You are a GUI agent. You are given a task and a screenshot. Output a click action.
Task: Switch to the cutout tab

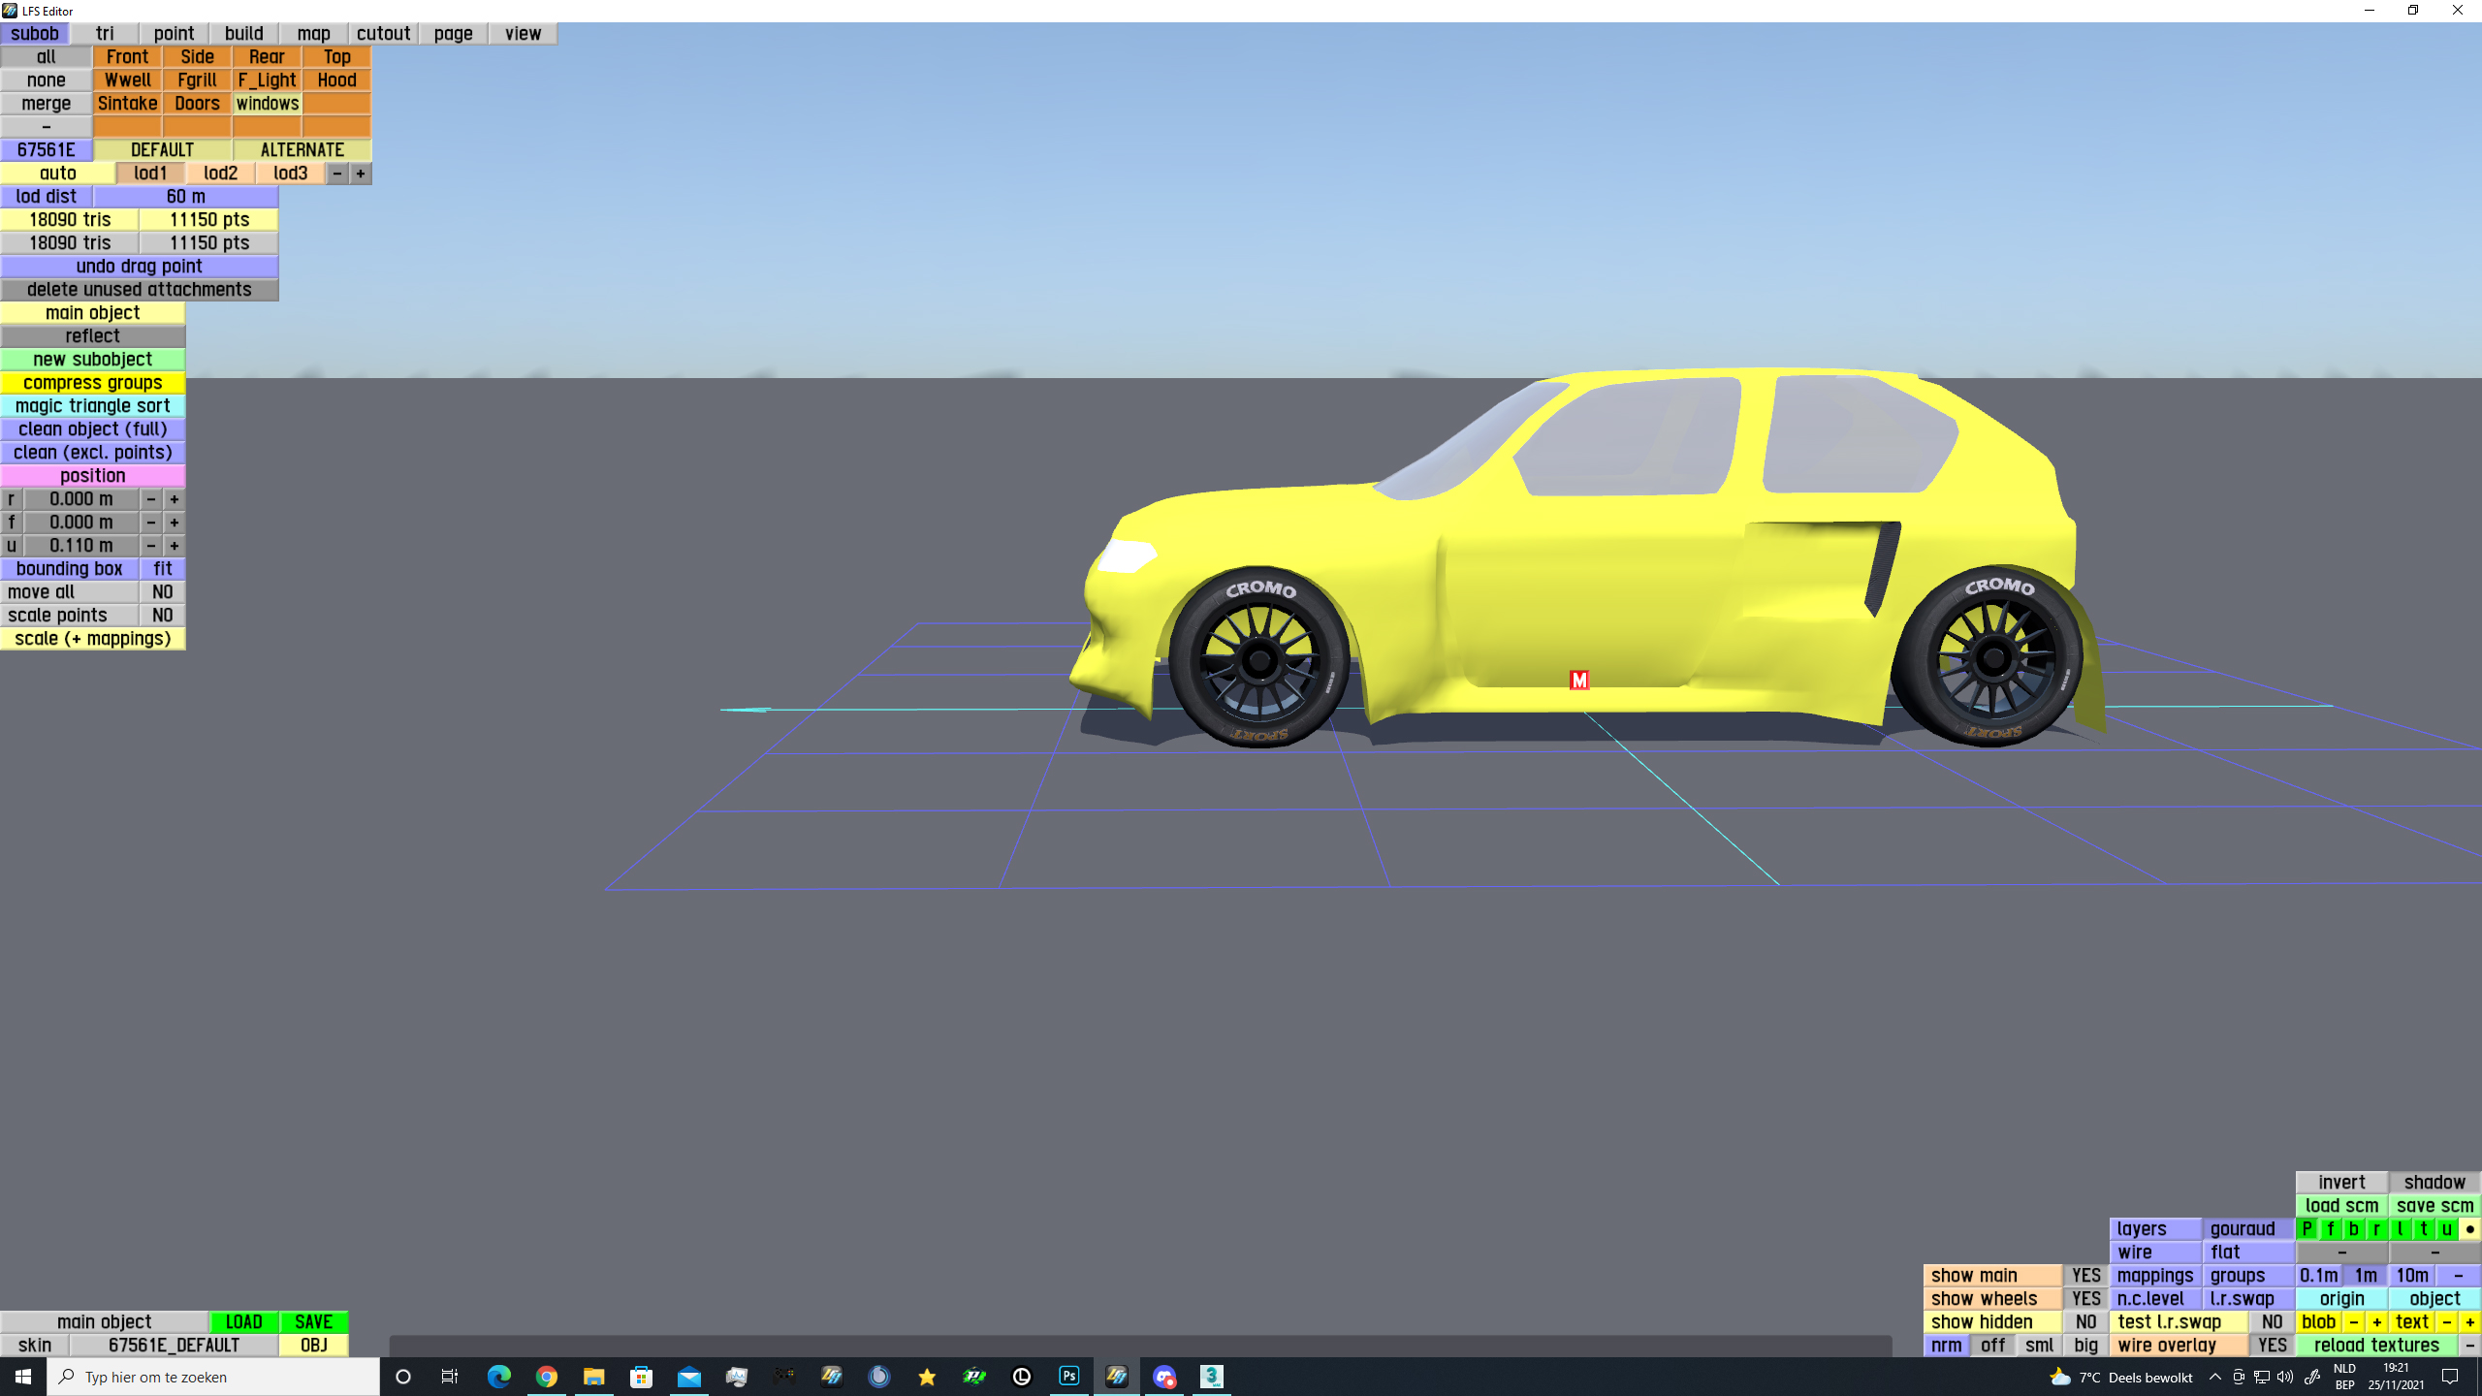coord(383,34)
